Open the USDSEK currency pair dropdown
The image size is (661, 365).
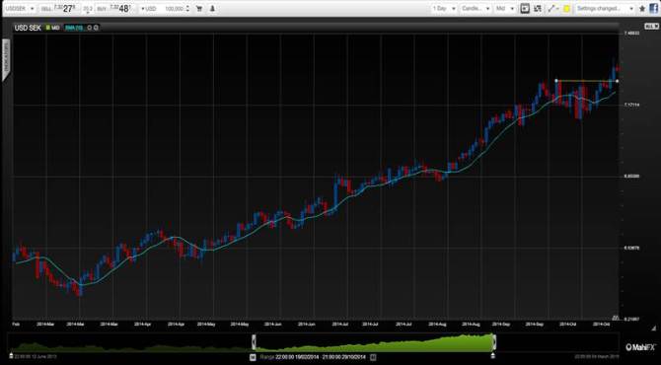(x=20, y=9)
